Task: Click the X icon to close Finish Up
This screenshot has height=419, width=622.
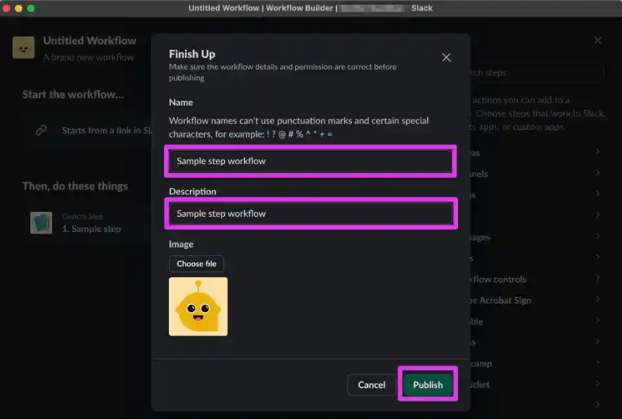Action: click(445, 57)
